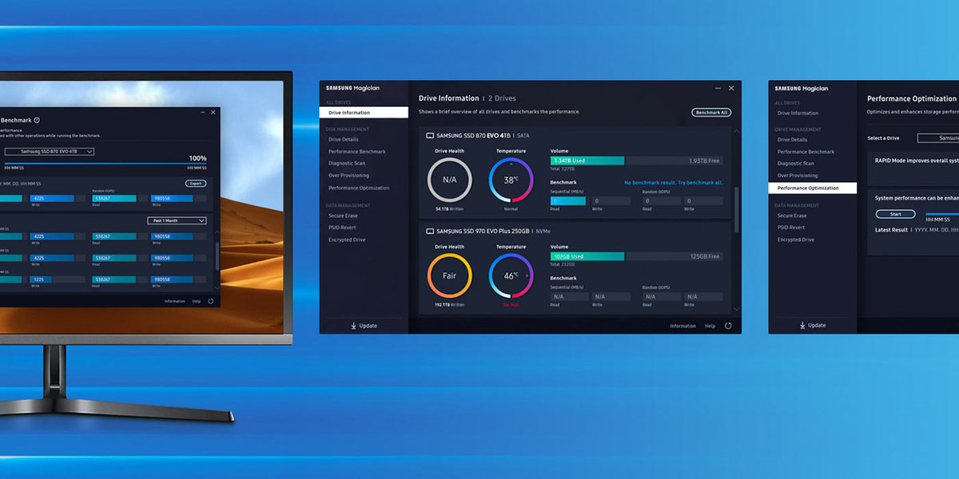Click the 38°C temperature gauge
The width and height of the screenshot is (959, 479).
click(511, 180)
